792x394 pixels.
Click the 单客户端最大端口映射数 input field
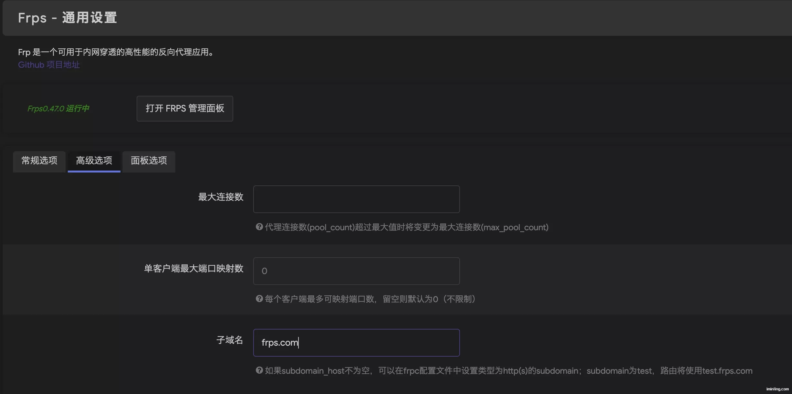[356, 271]
